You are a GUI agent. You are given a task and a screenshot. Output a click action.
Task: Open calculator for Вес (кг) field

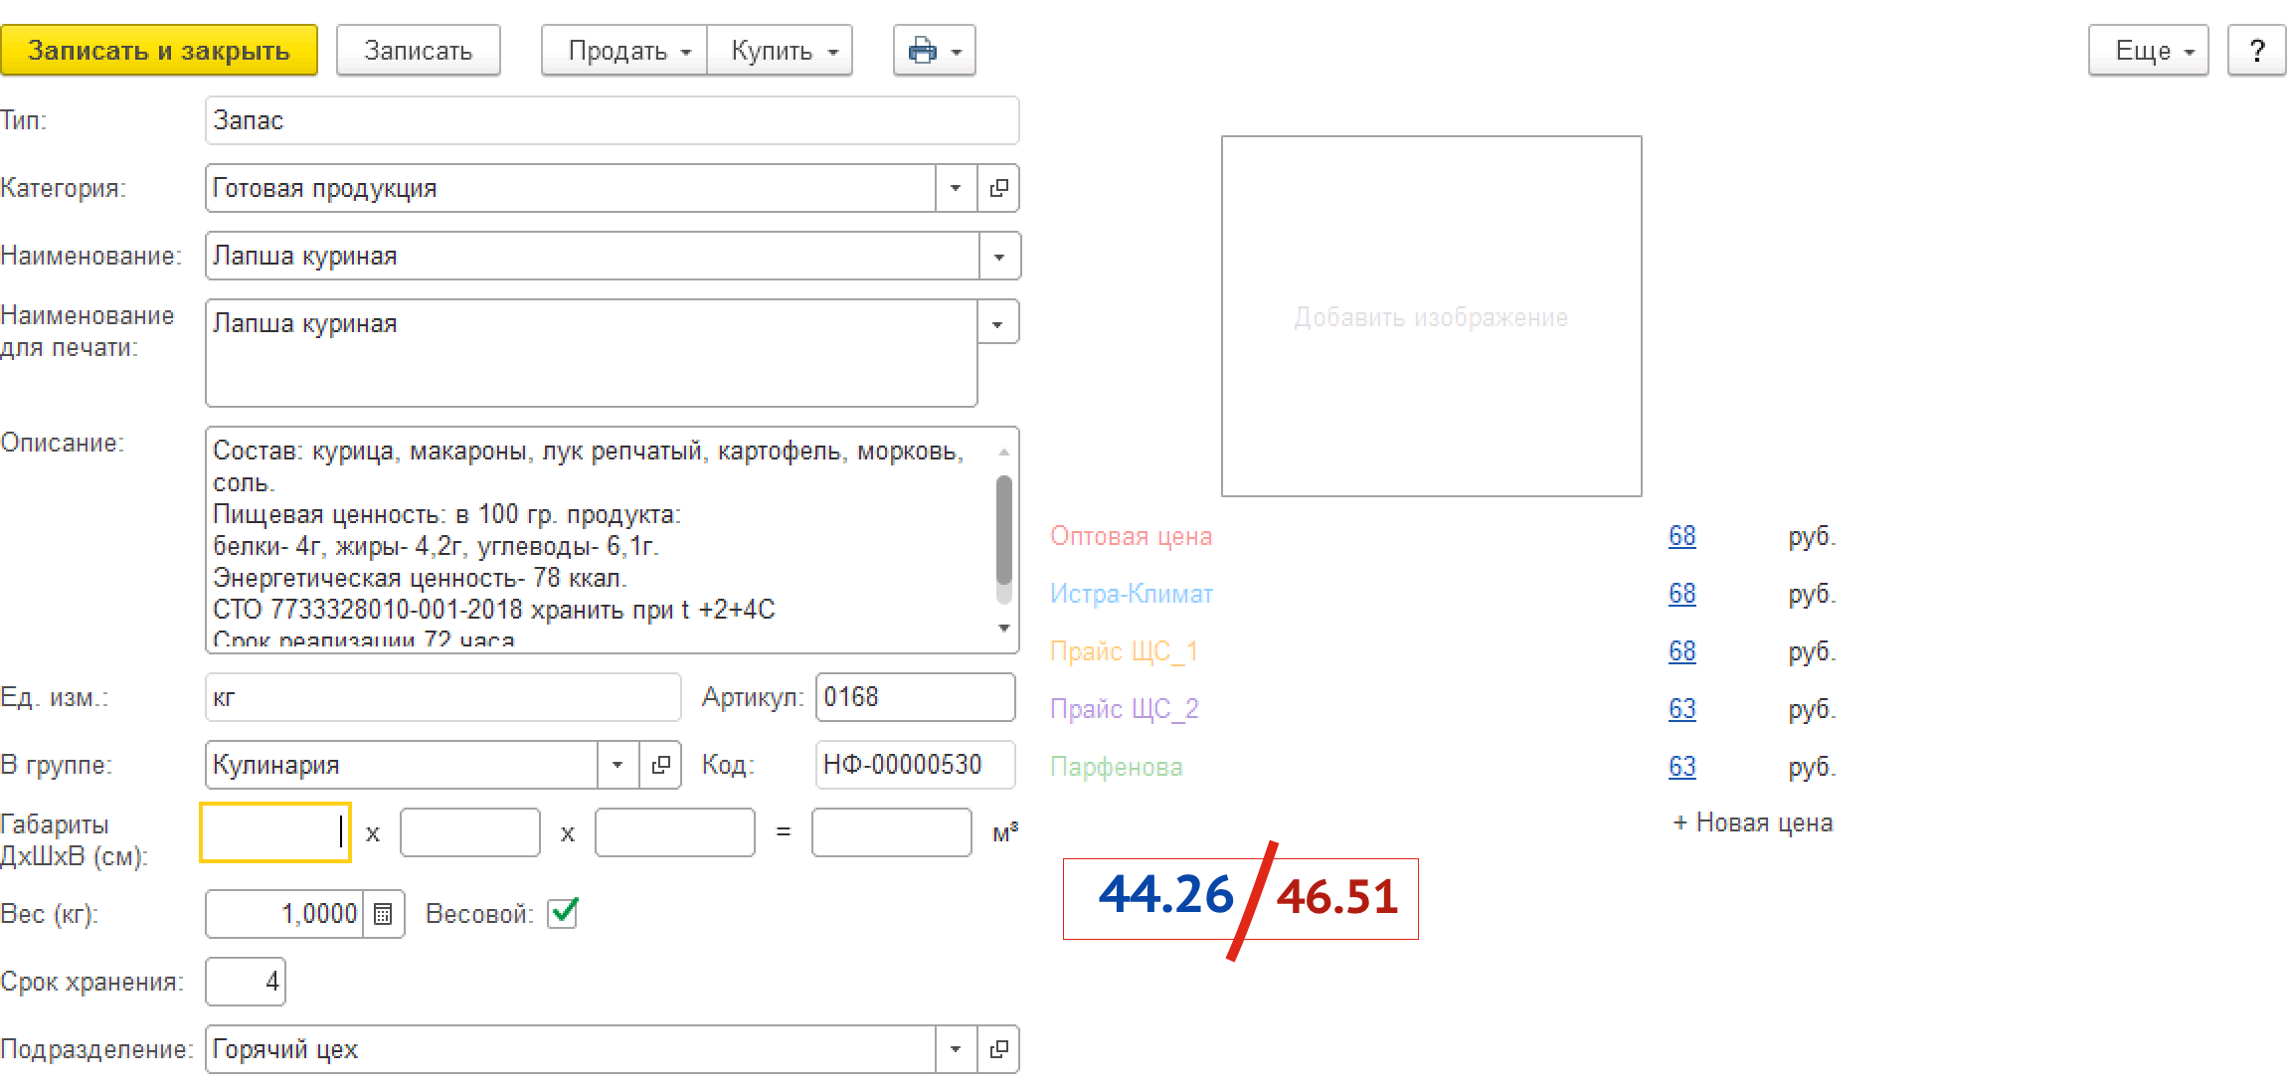tap(384, 914)
